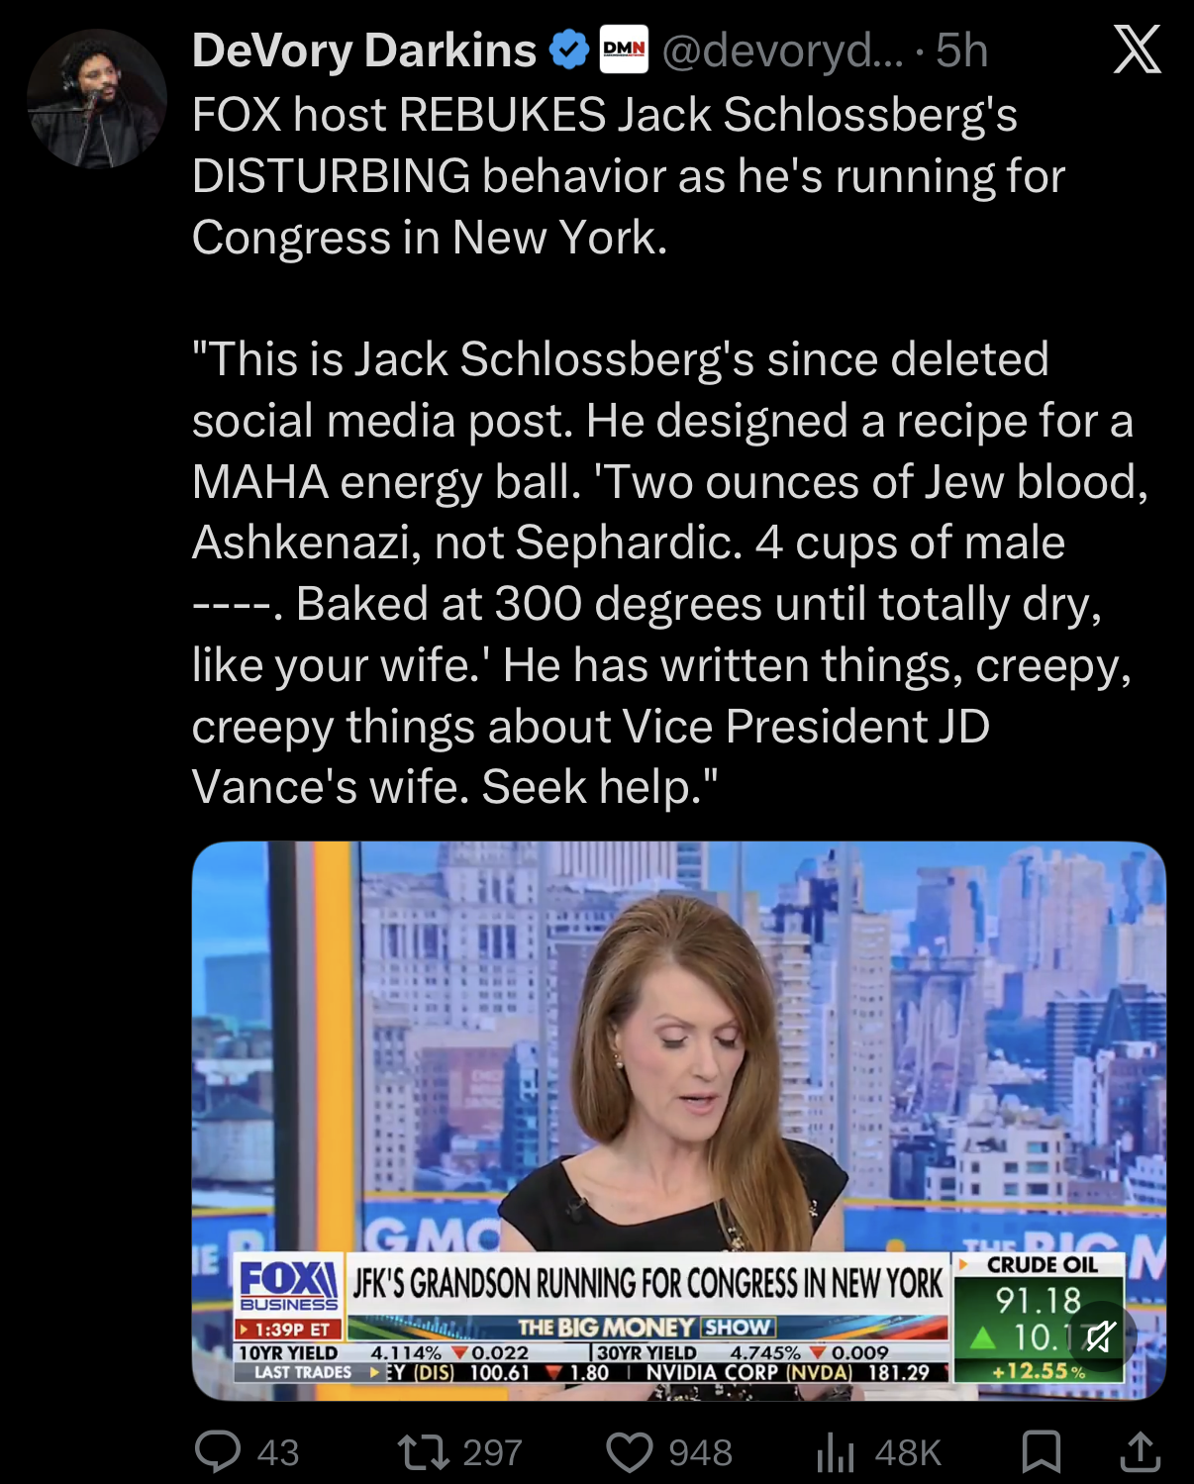Bookmark this post
The height and width of the screenshot is (1484, 1194).
point(1041,1452)
